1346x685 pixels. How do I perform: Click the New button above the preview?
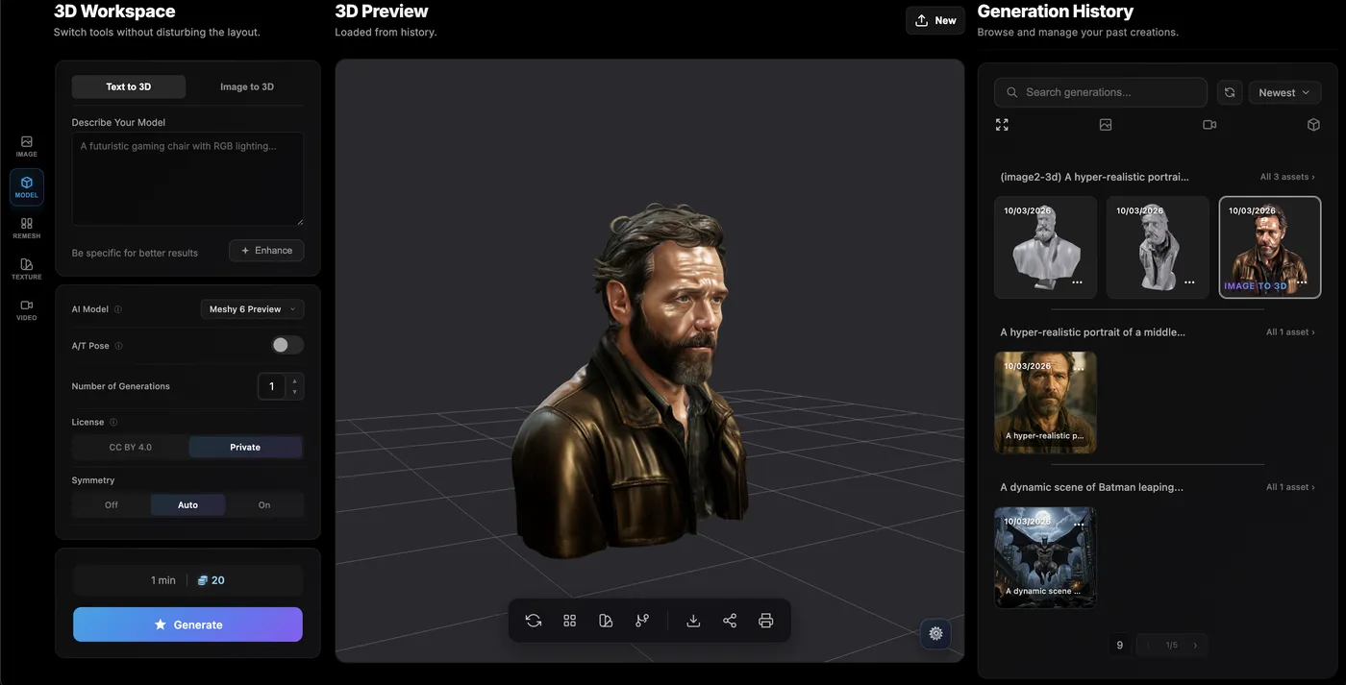pos(935,20)
